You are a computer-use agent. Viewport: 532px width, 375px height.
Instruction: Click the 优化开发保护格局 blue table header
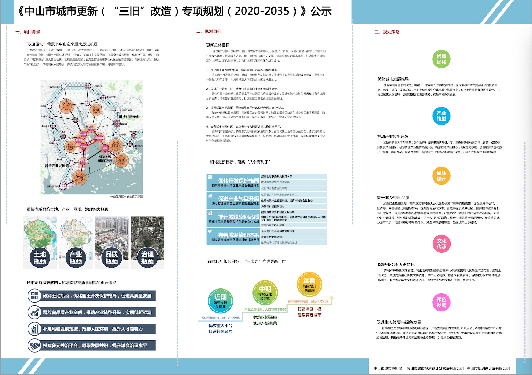pyautogui.click(x=233, y=182)
